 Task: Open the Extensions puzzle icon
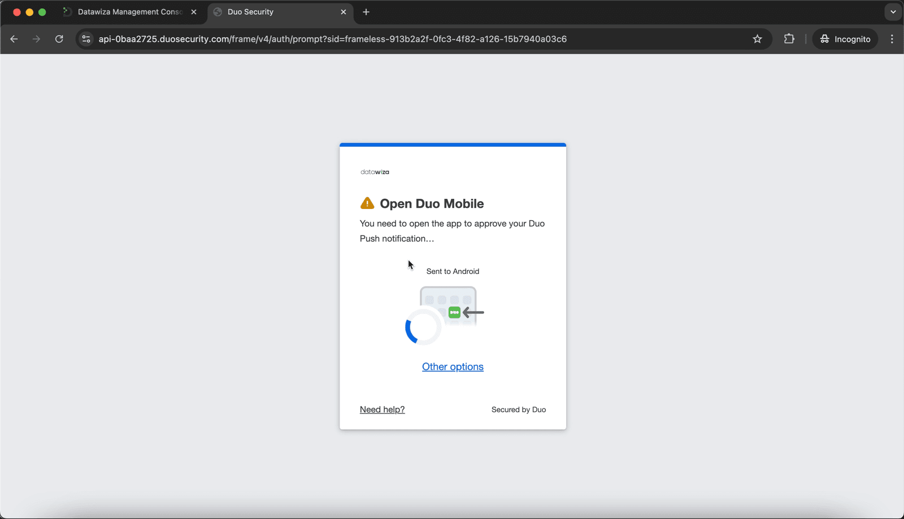click(789, 39)
